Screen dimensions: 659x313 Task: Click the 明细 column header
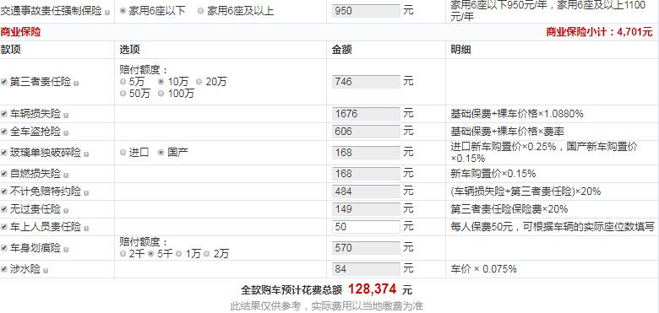click(460, 50)
